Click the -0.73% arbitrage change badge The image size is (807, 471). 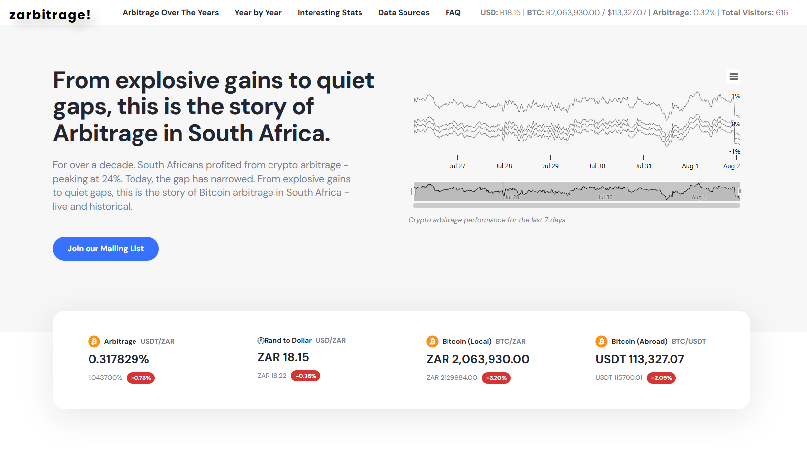point(141,378)
